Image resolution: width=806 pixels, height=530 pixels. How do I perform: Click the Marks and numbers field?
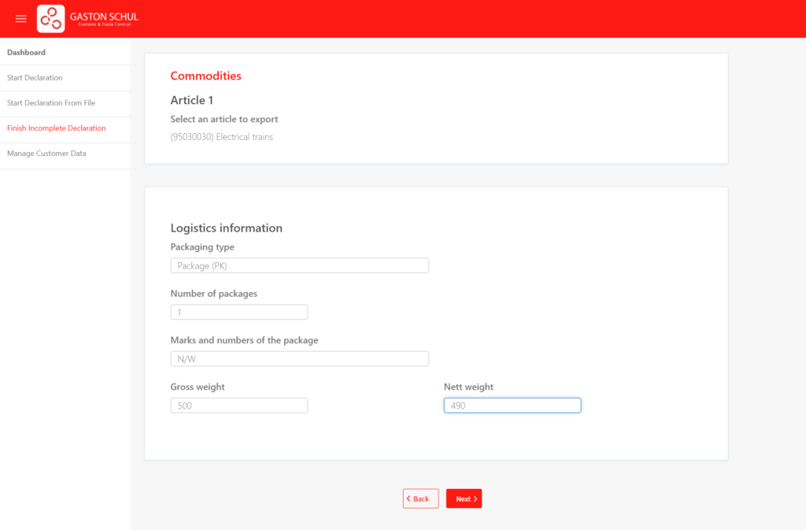pyautogui.click(x=299, y=358)
